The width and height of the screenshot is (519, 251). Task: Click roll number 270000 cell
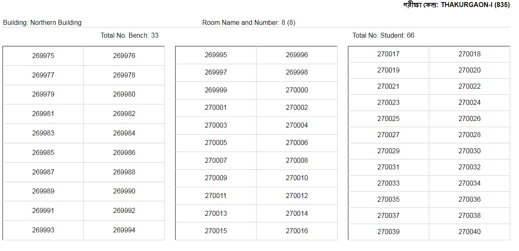pyautogui.click(x=297, y=90)
